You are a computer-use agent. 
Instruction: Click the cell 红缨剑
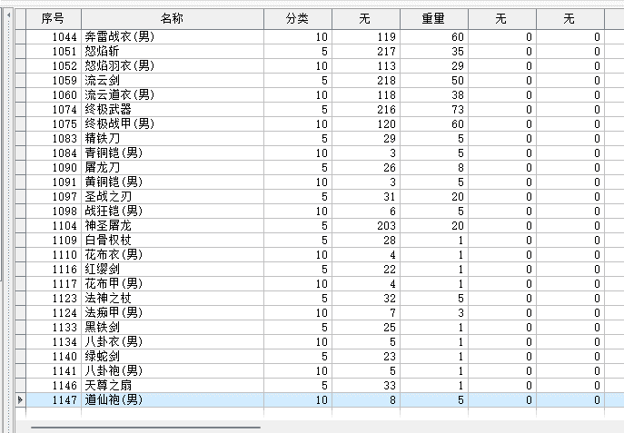click(173, 270)
